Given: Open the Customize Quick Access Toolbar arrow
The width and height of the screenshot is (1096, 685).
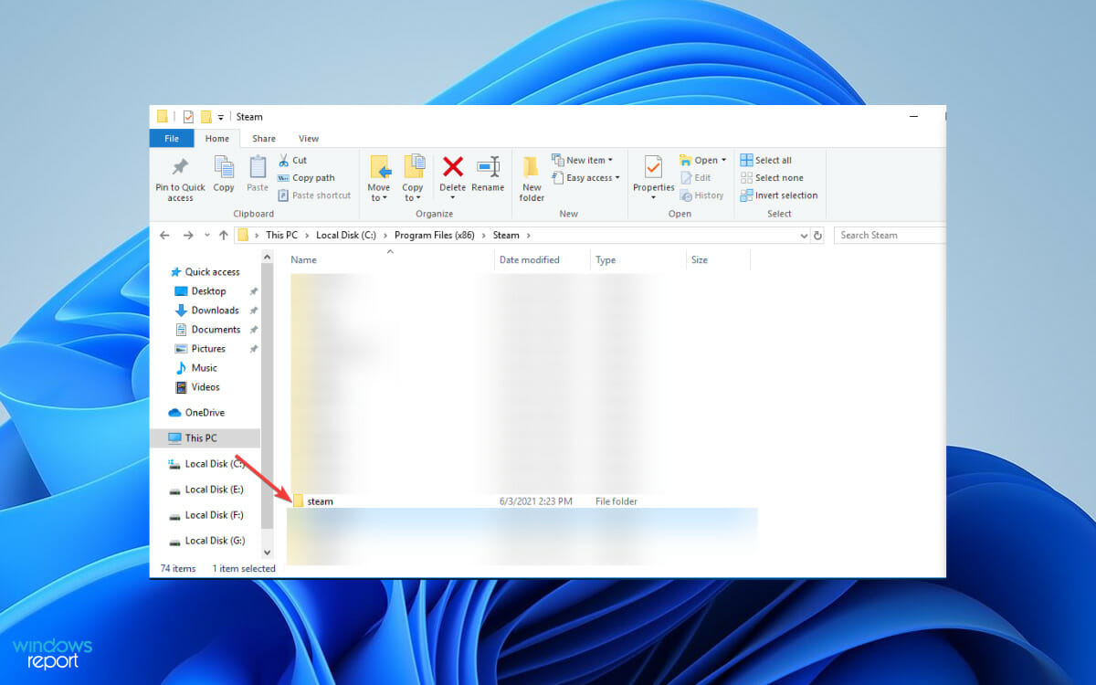Looking at the screenshot, I should 221,117.
